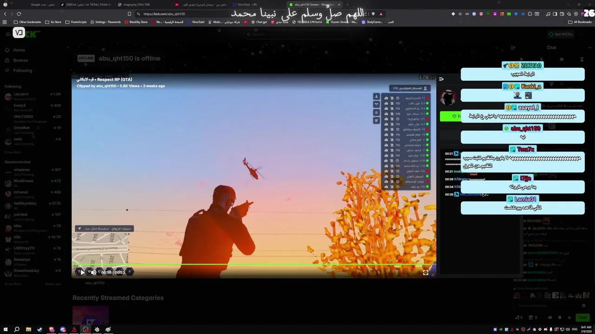
Task: Collapse the clip side panel arrow icon
Action: point(441,79)
